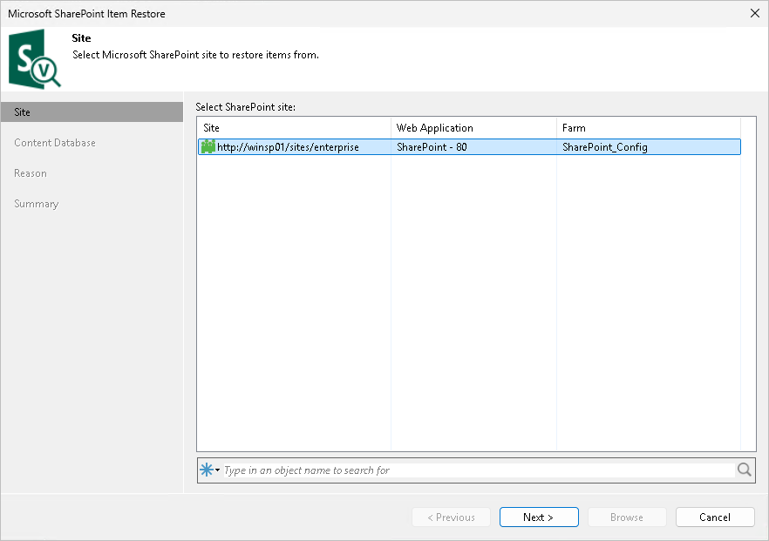The height and width of the screenshot is (541, 769).
Task: Click the < Previous button
Action: (452, 517)
